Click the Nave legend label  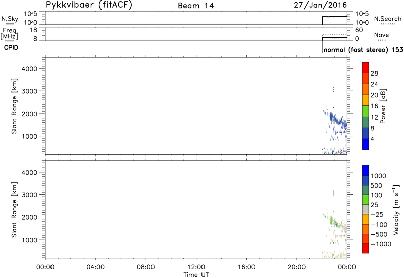tap(382, 35)
